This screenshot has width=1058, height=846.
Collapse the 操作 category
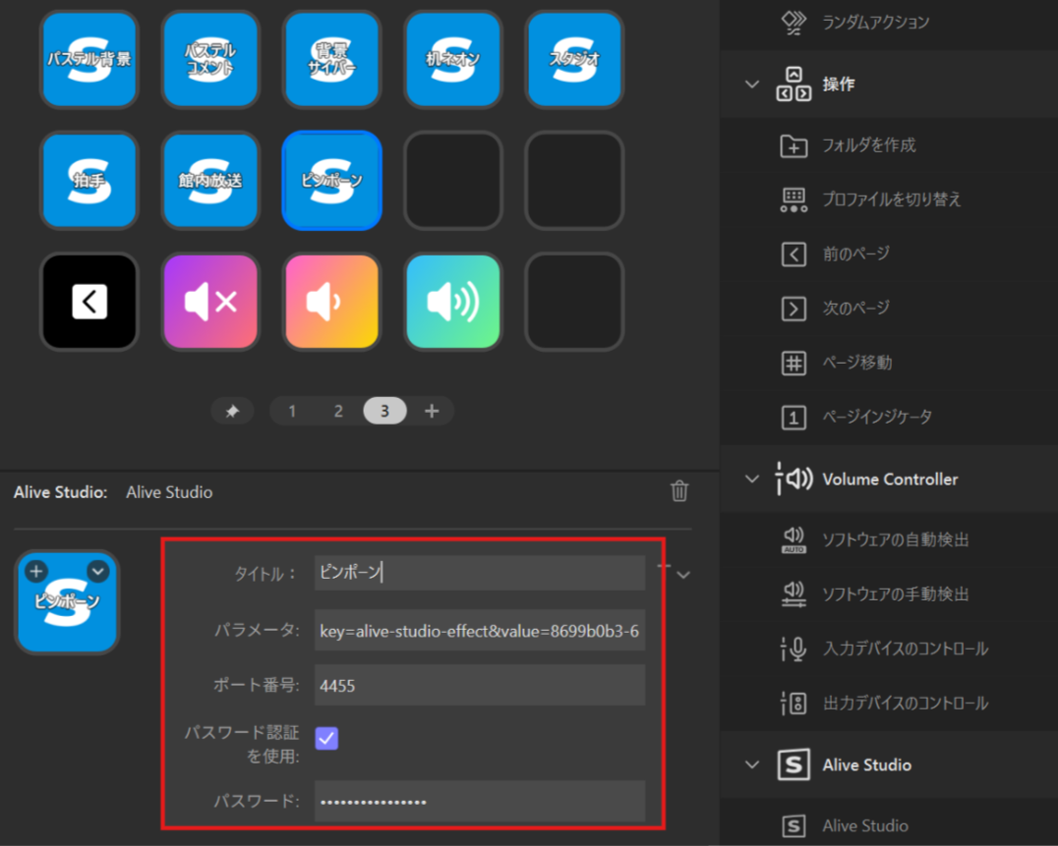752,85
